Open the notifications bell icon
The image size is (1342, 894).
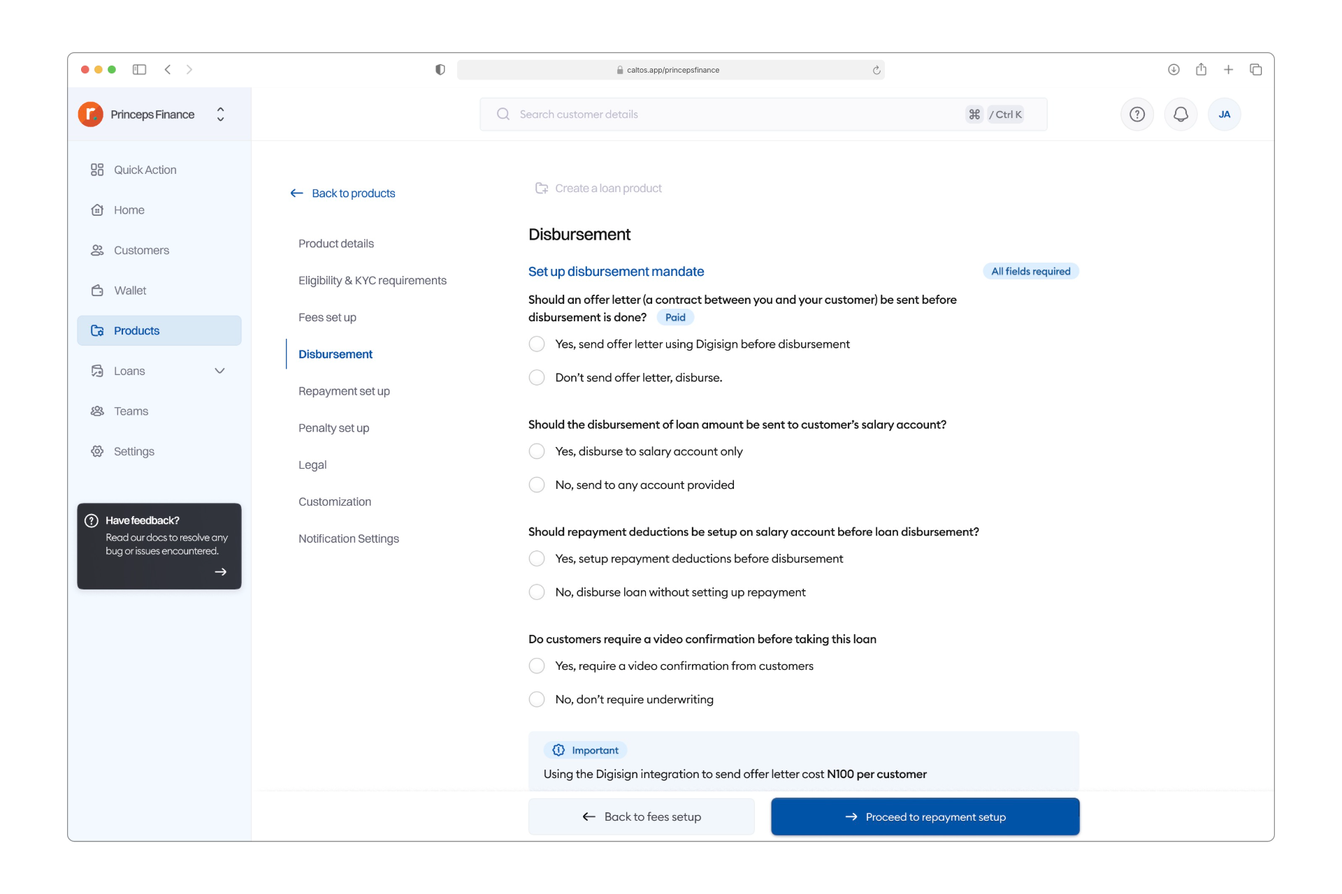pyautogui.click(x=1181, y=115)
